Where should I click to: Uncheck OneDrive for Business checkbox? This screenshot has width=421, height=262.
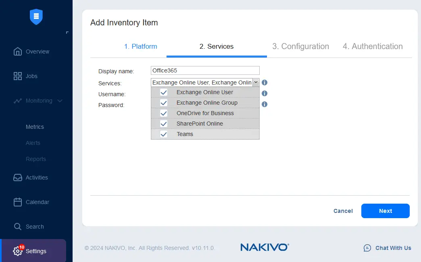point(163,113)
